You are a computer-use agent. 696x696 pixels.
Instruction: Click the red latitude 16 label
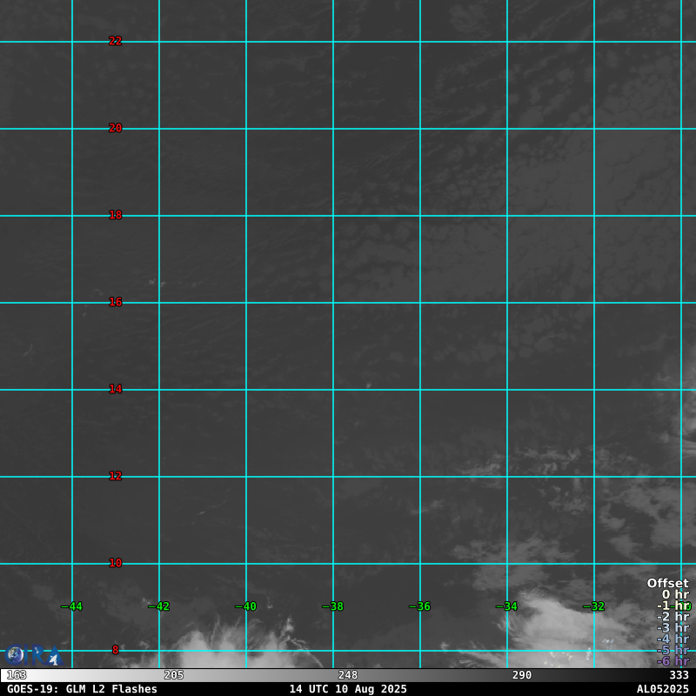coord(115,302)
